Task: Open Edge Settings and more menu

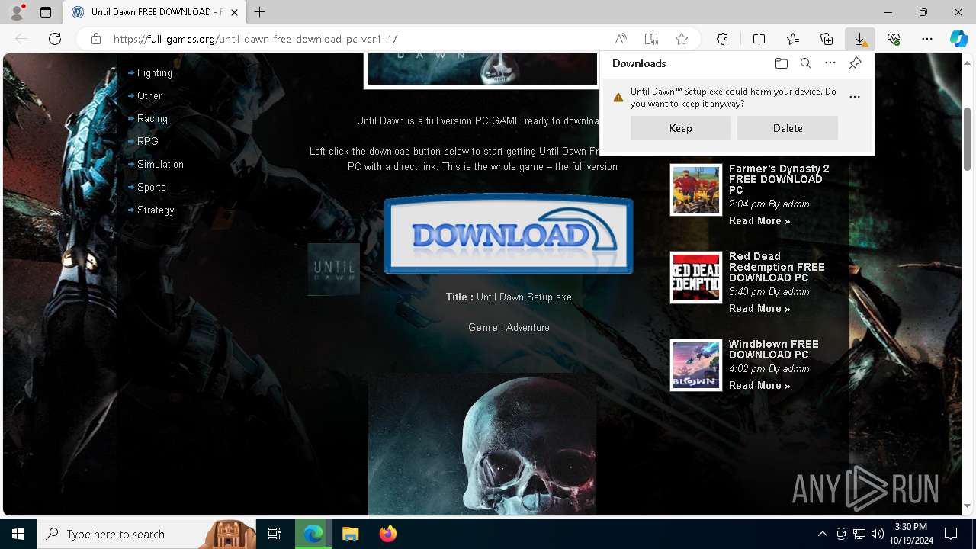Action: pos(927,39)
